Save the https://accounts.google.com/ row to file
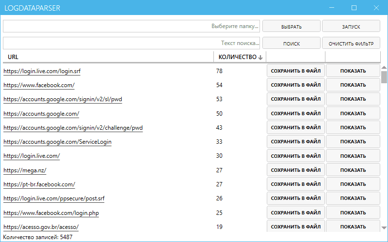Screen dimensions: 388x242 (296, 113)
